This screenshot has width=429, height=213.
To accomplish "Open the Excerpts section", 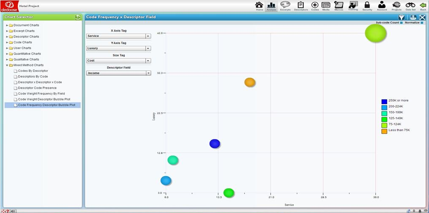I will point(285,6).
